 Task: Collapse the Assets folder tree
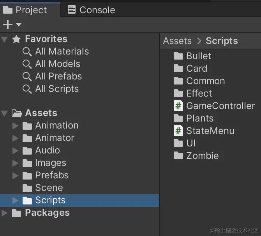(x=5, y=113)
